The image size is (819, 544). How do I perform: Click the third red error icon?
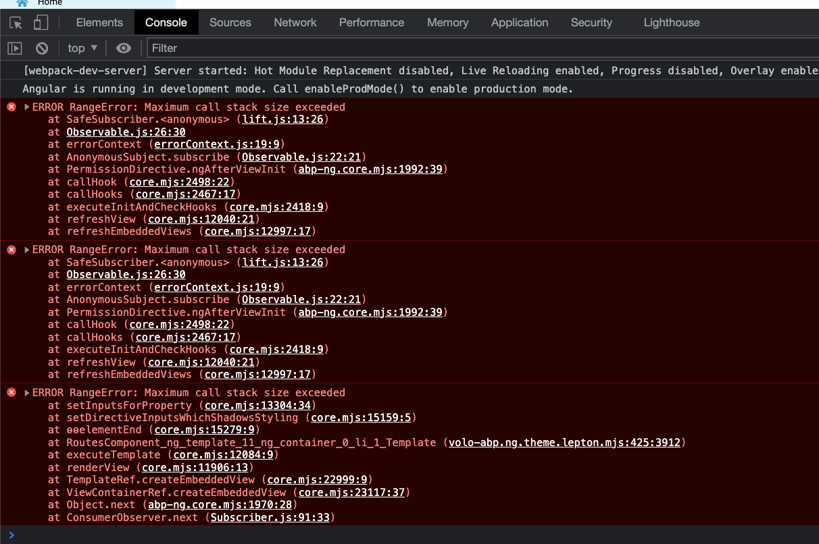click(11, 393)
